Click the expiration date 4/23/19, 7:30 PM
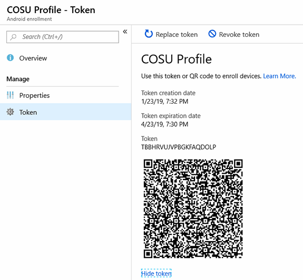The image size is (303, 280). coord(164,124)
